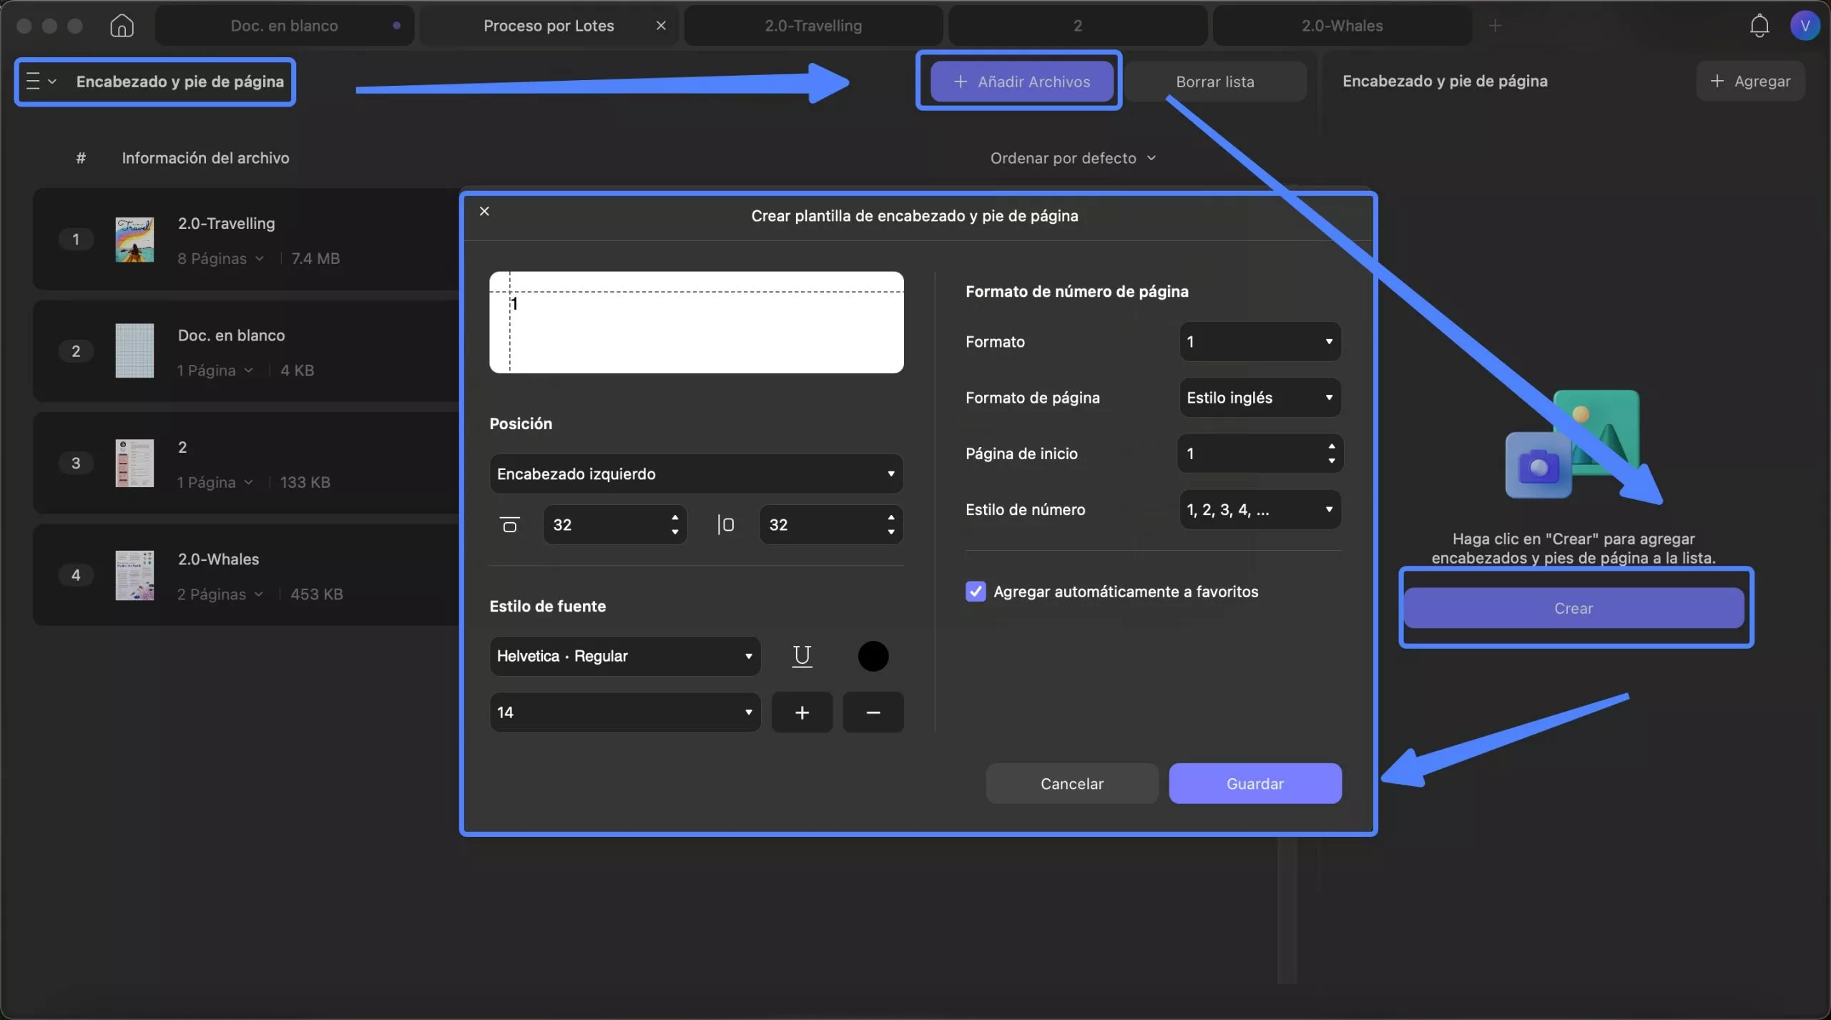Click Borrar lista button
1831x1020 pixels.
point(1214,82)
